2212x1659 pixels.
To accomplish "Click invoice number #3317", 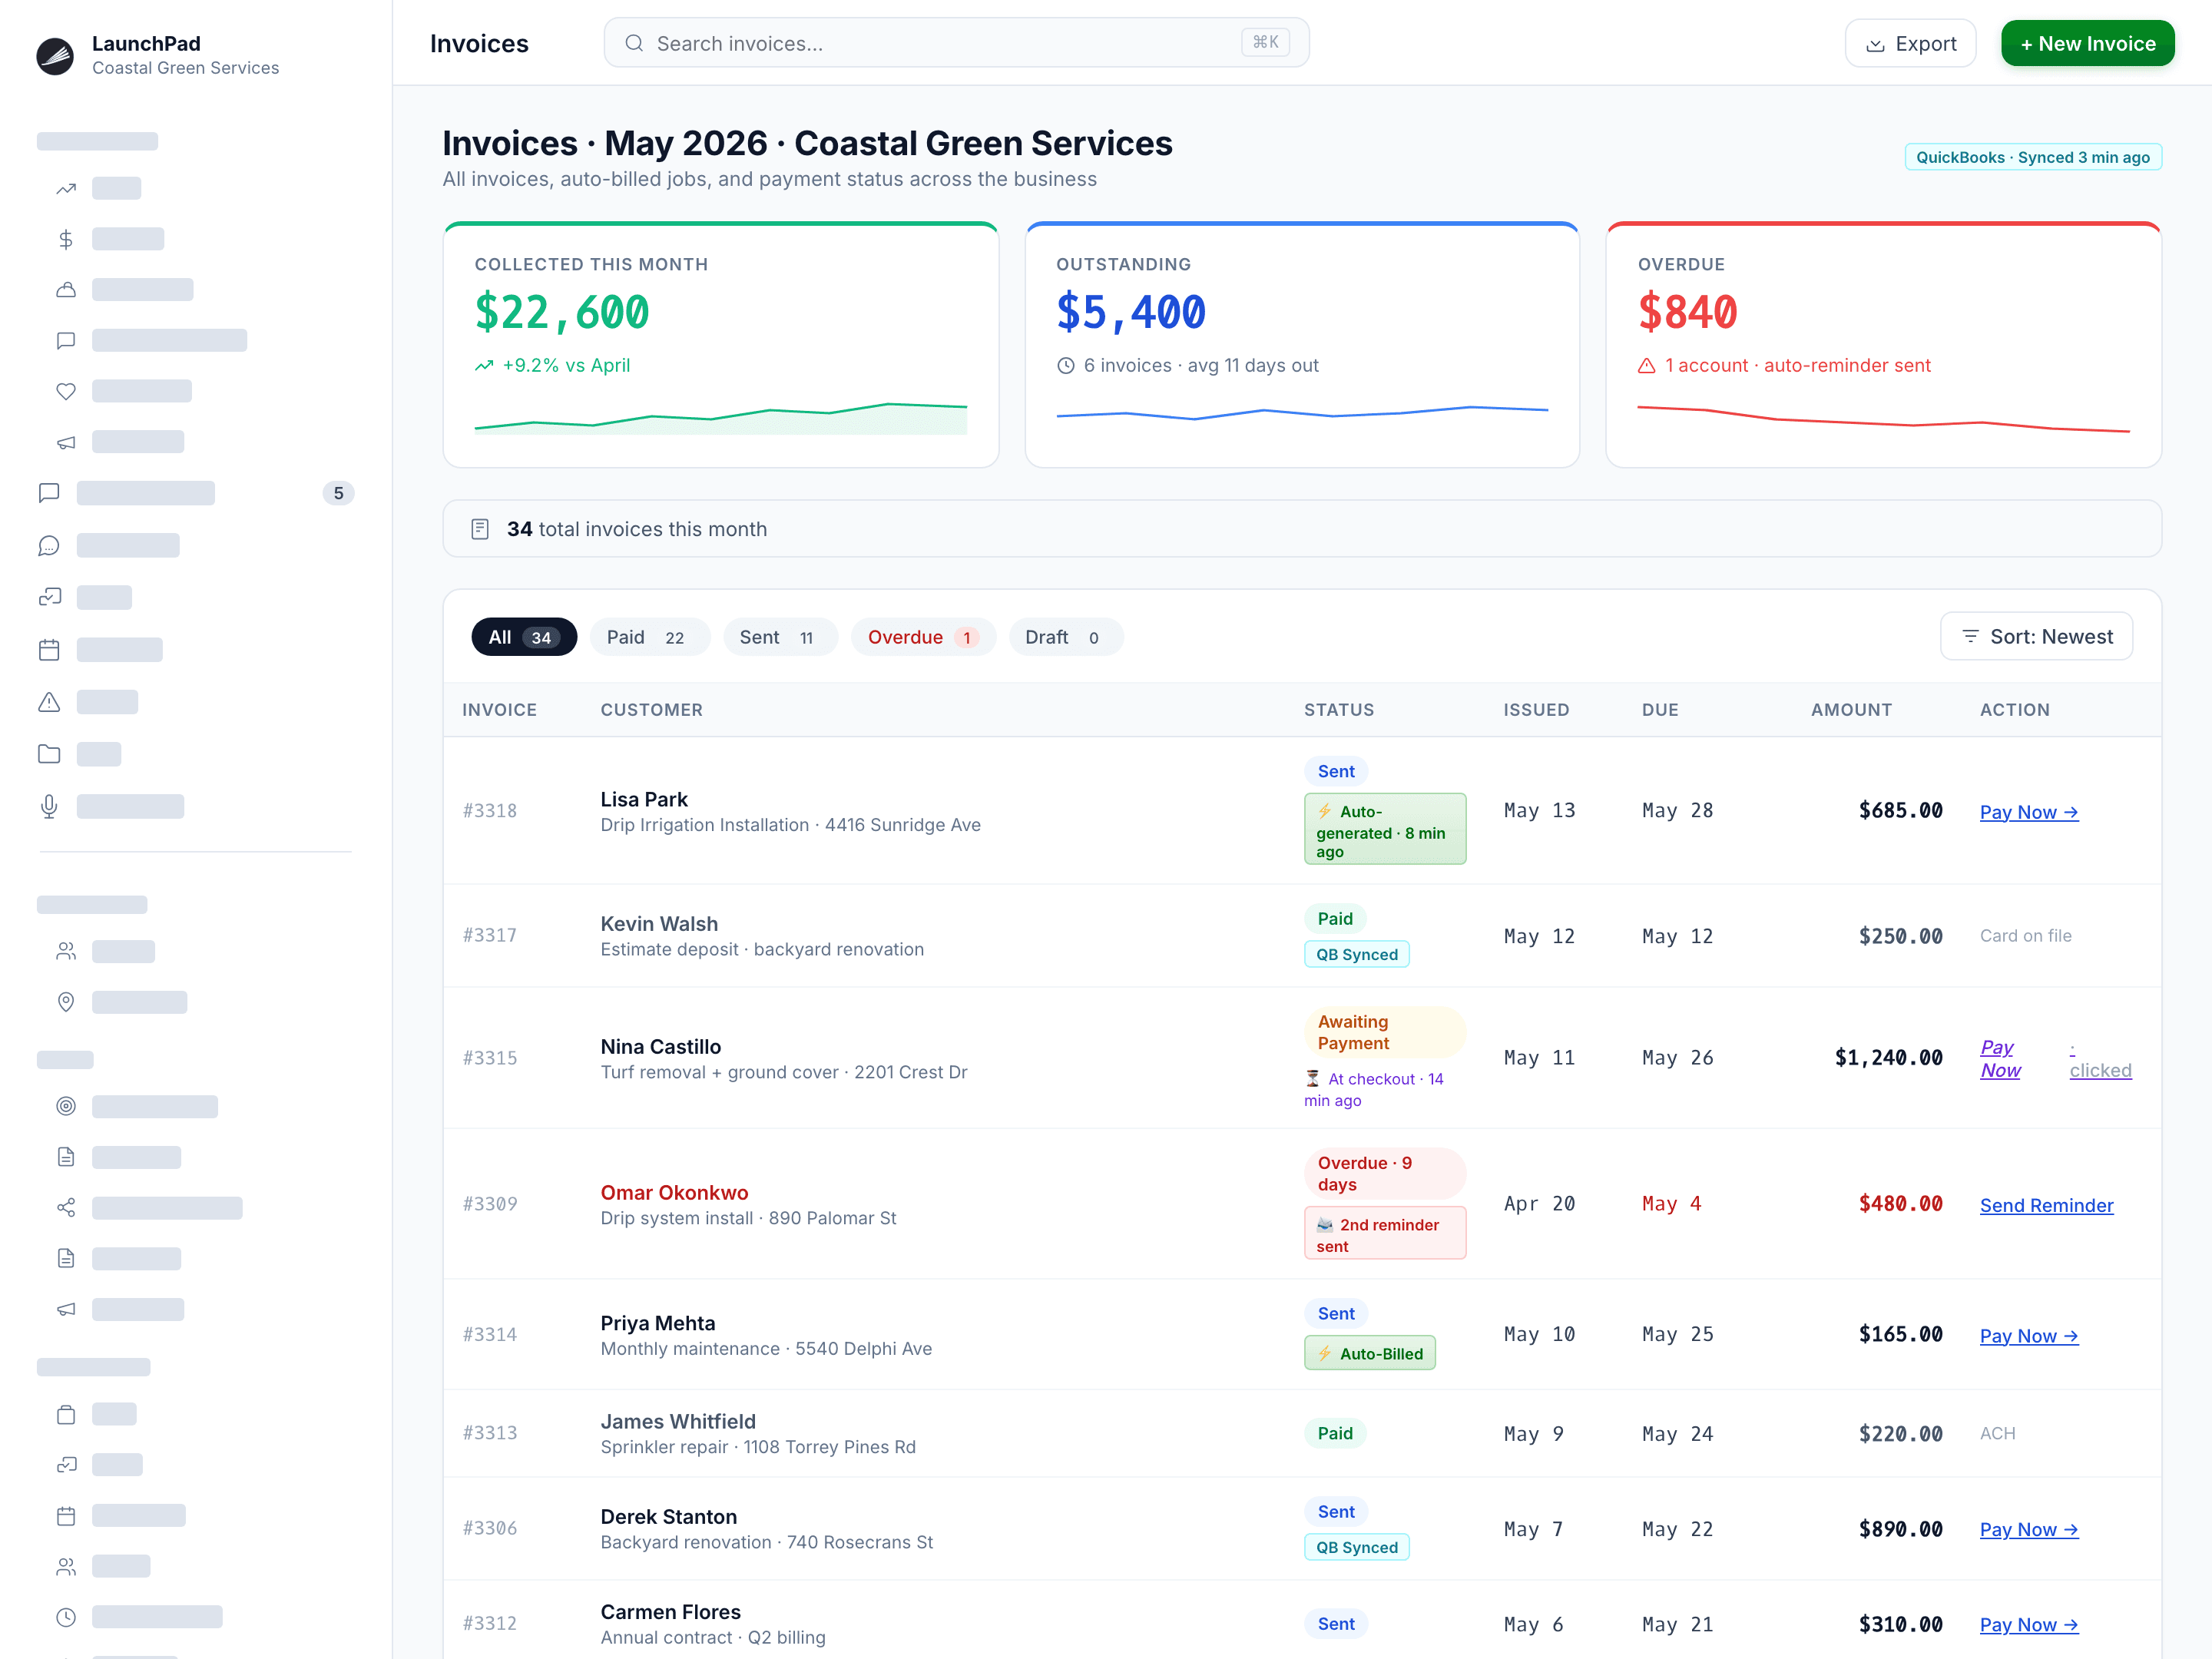I will tap(490, 935).
